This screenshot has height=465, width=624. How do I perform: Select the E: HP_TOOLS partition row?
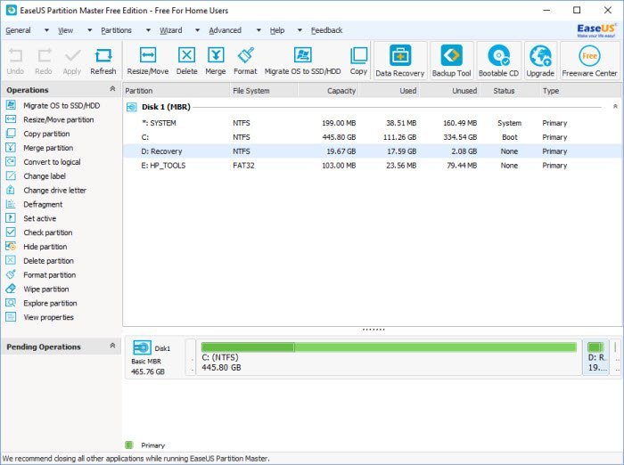click(372, 166)
